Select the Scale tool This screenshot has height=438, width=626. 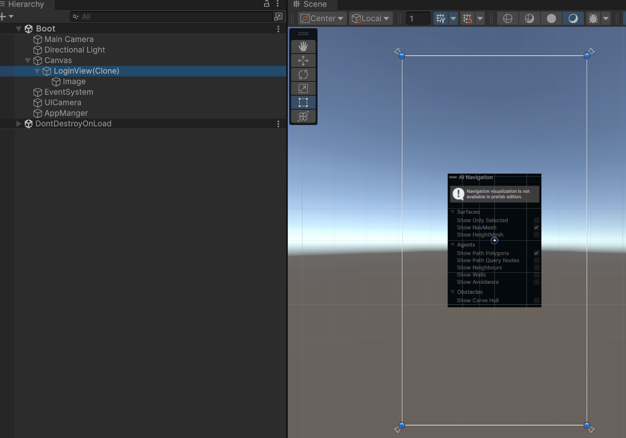pyautogui.click(x=303, y=89)
